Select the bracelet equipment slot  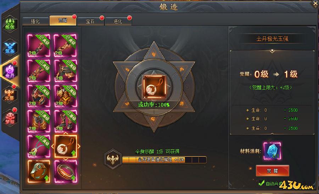pos(66,171)
